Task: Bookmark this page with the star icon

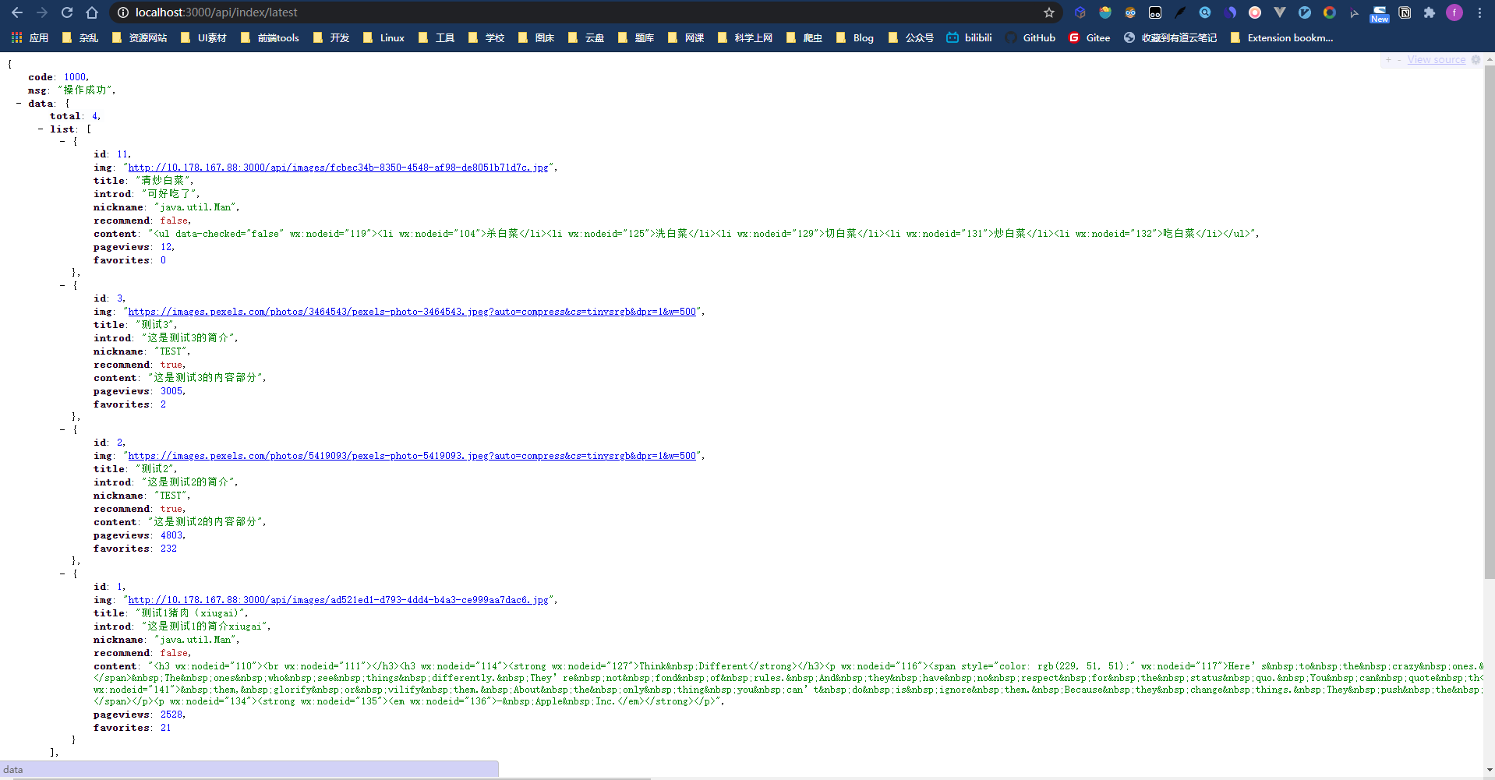Action: point(1049,12)
